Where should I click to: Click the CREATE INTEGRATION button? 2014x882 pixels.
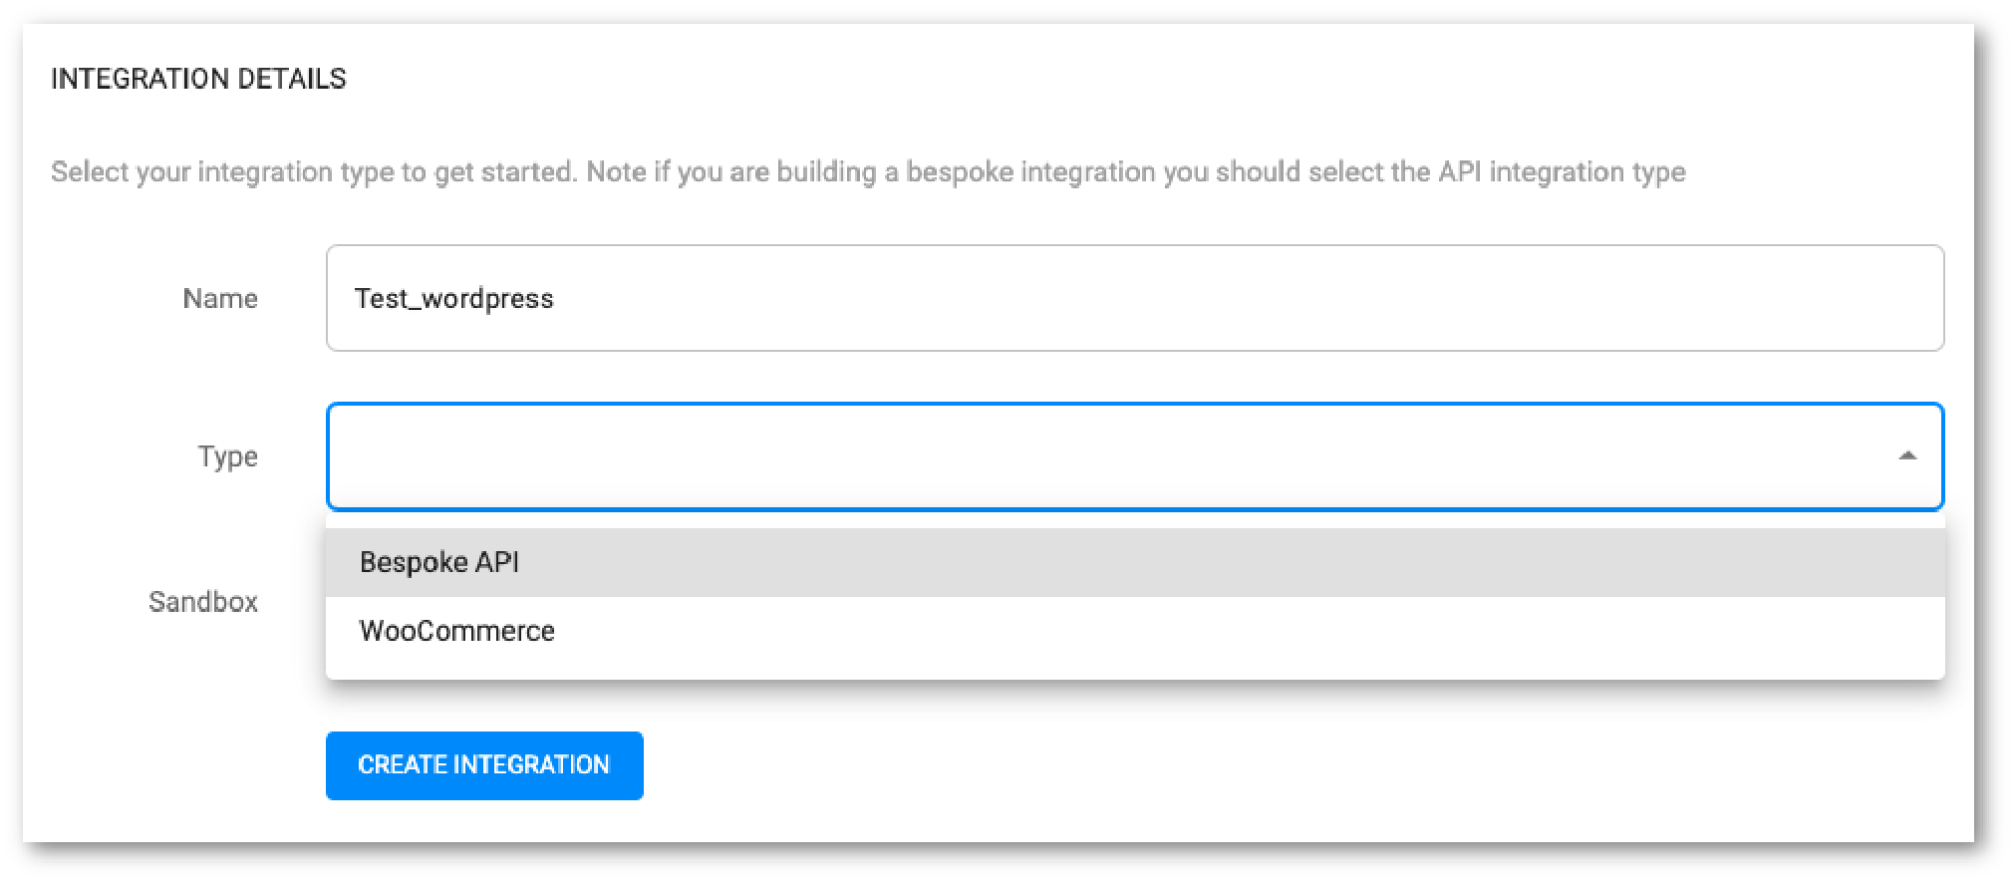[x=484, y=765]
